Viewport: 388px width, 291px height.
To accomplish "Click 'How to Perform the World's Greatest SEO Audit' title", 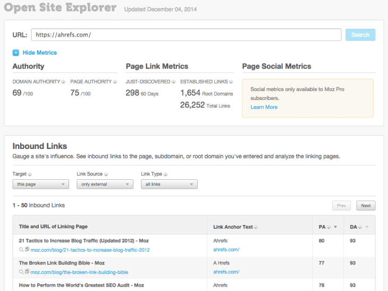I will pos(81,285).
